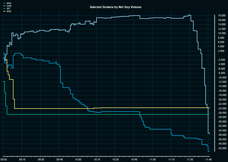Click the 11:45 time axis label

(208, 159)
